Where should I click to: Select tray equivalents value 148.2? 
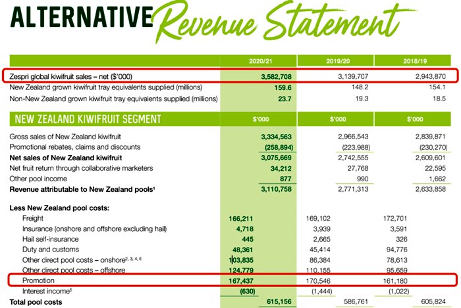point(360,87)
